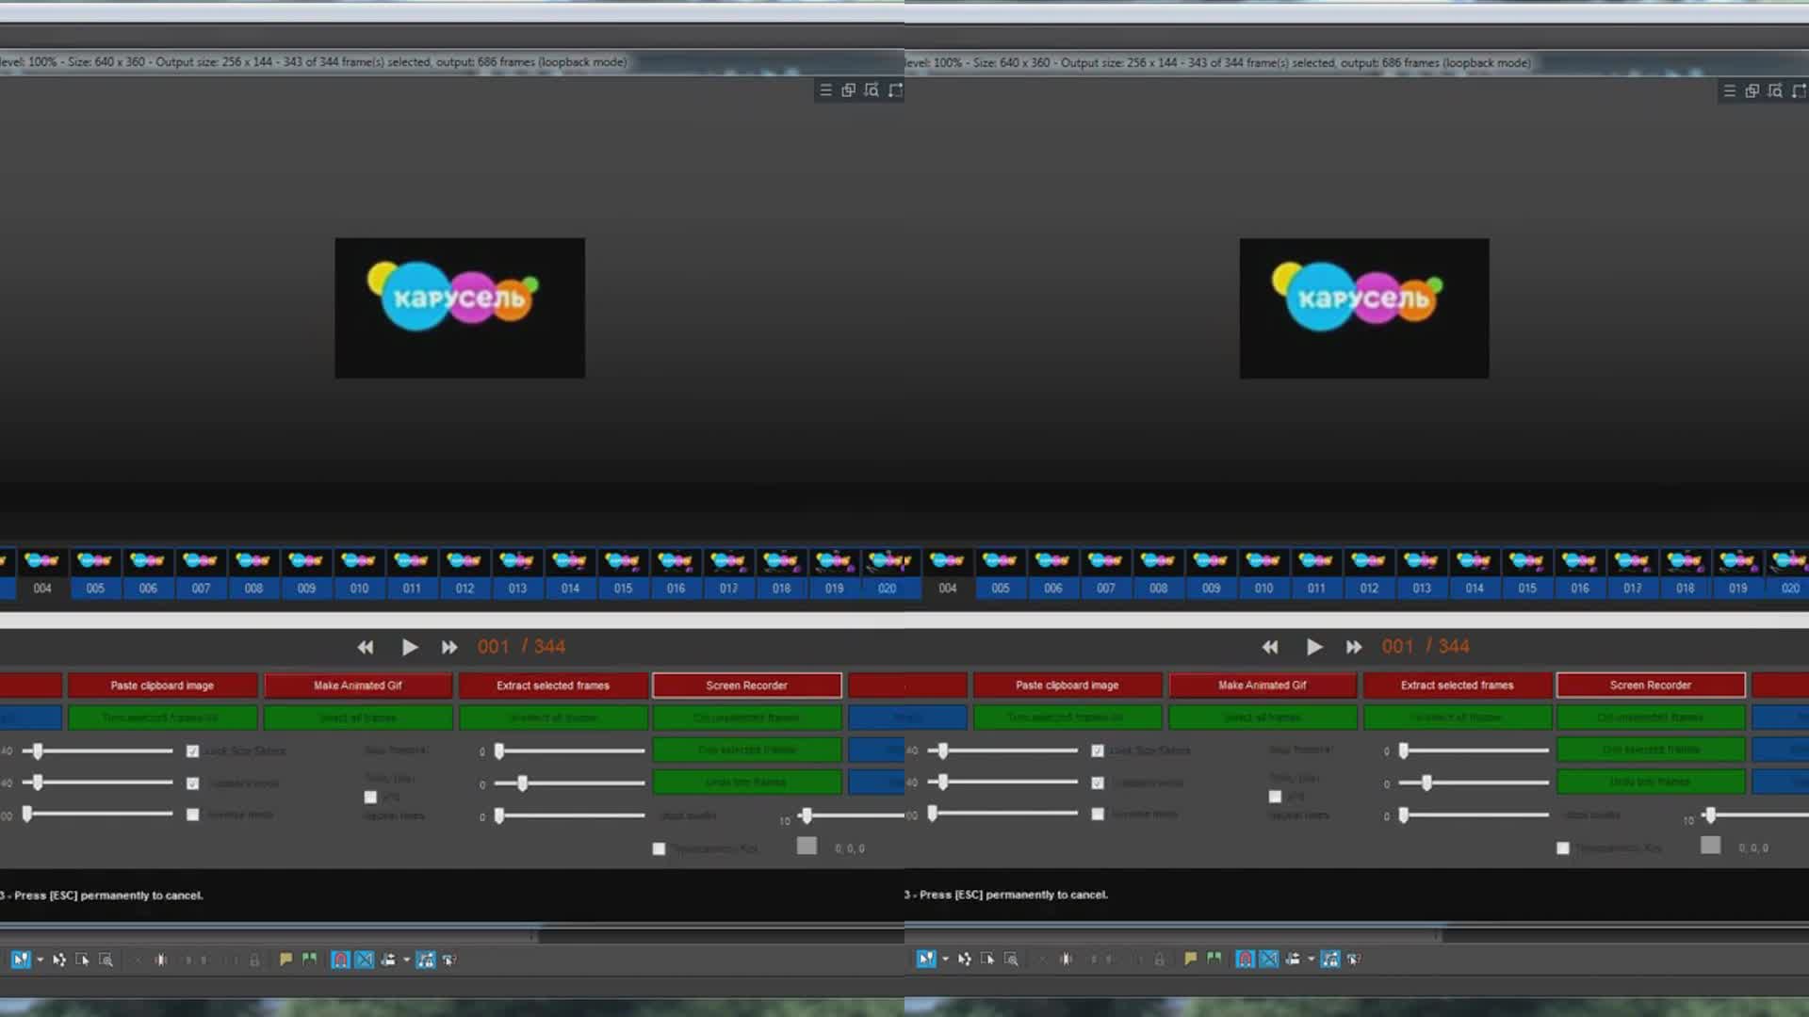The image size is (1809, 1017).
Task: Select Normal edit tool in left pane toolbar
Action: 21,960
